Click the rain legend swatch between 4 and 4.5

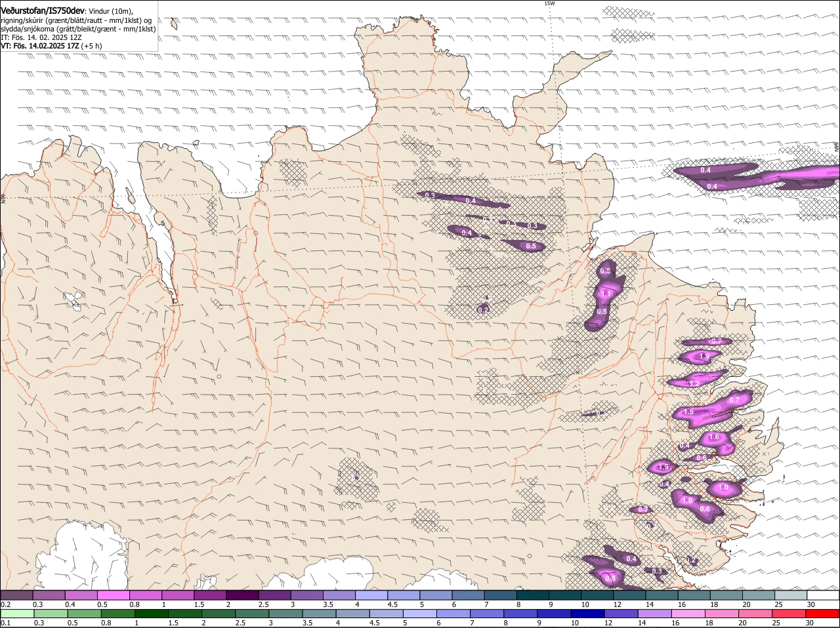(x=353, y=614)
